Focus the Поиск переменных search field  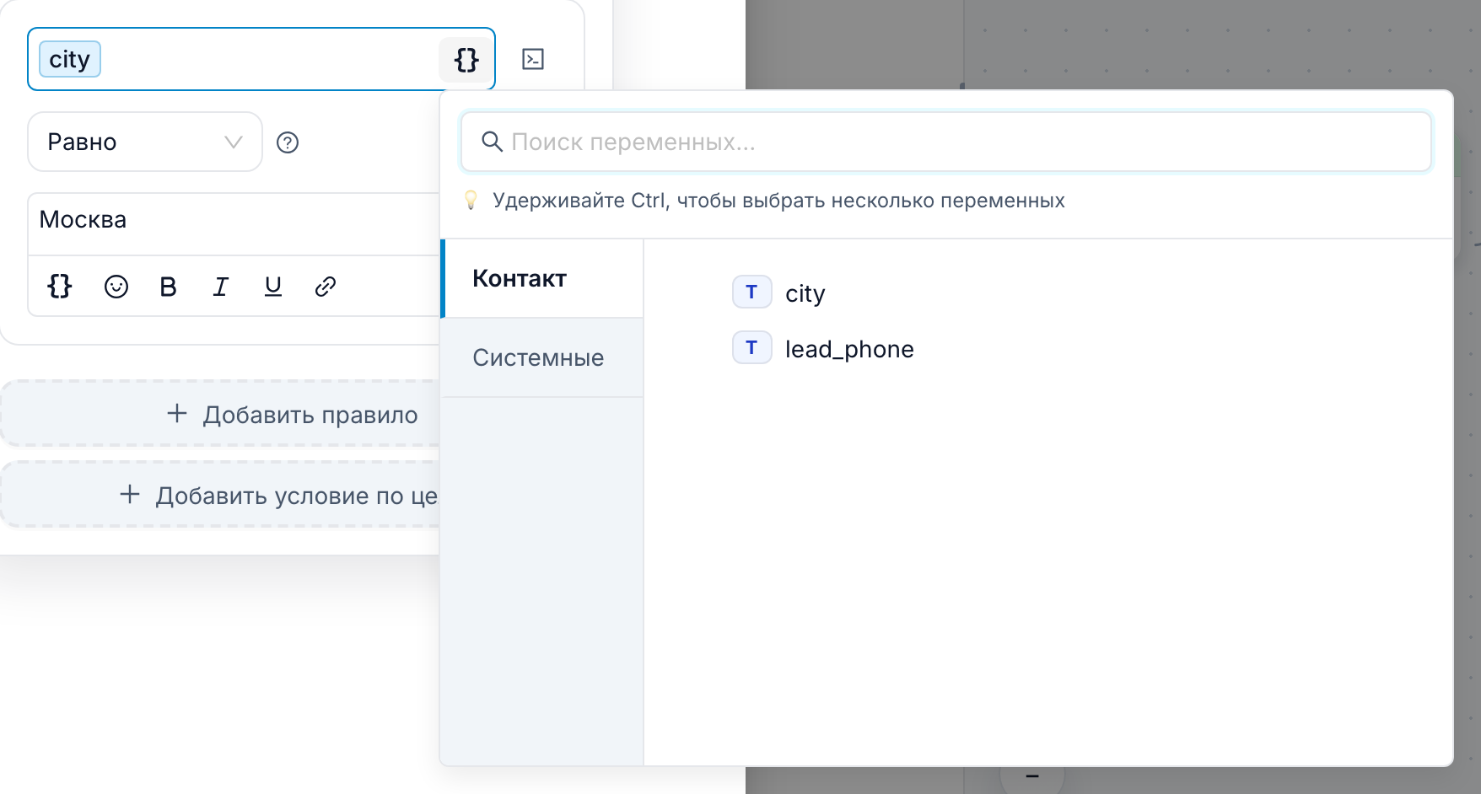pos(946,142)
